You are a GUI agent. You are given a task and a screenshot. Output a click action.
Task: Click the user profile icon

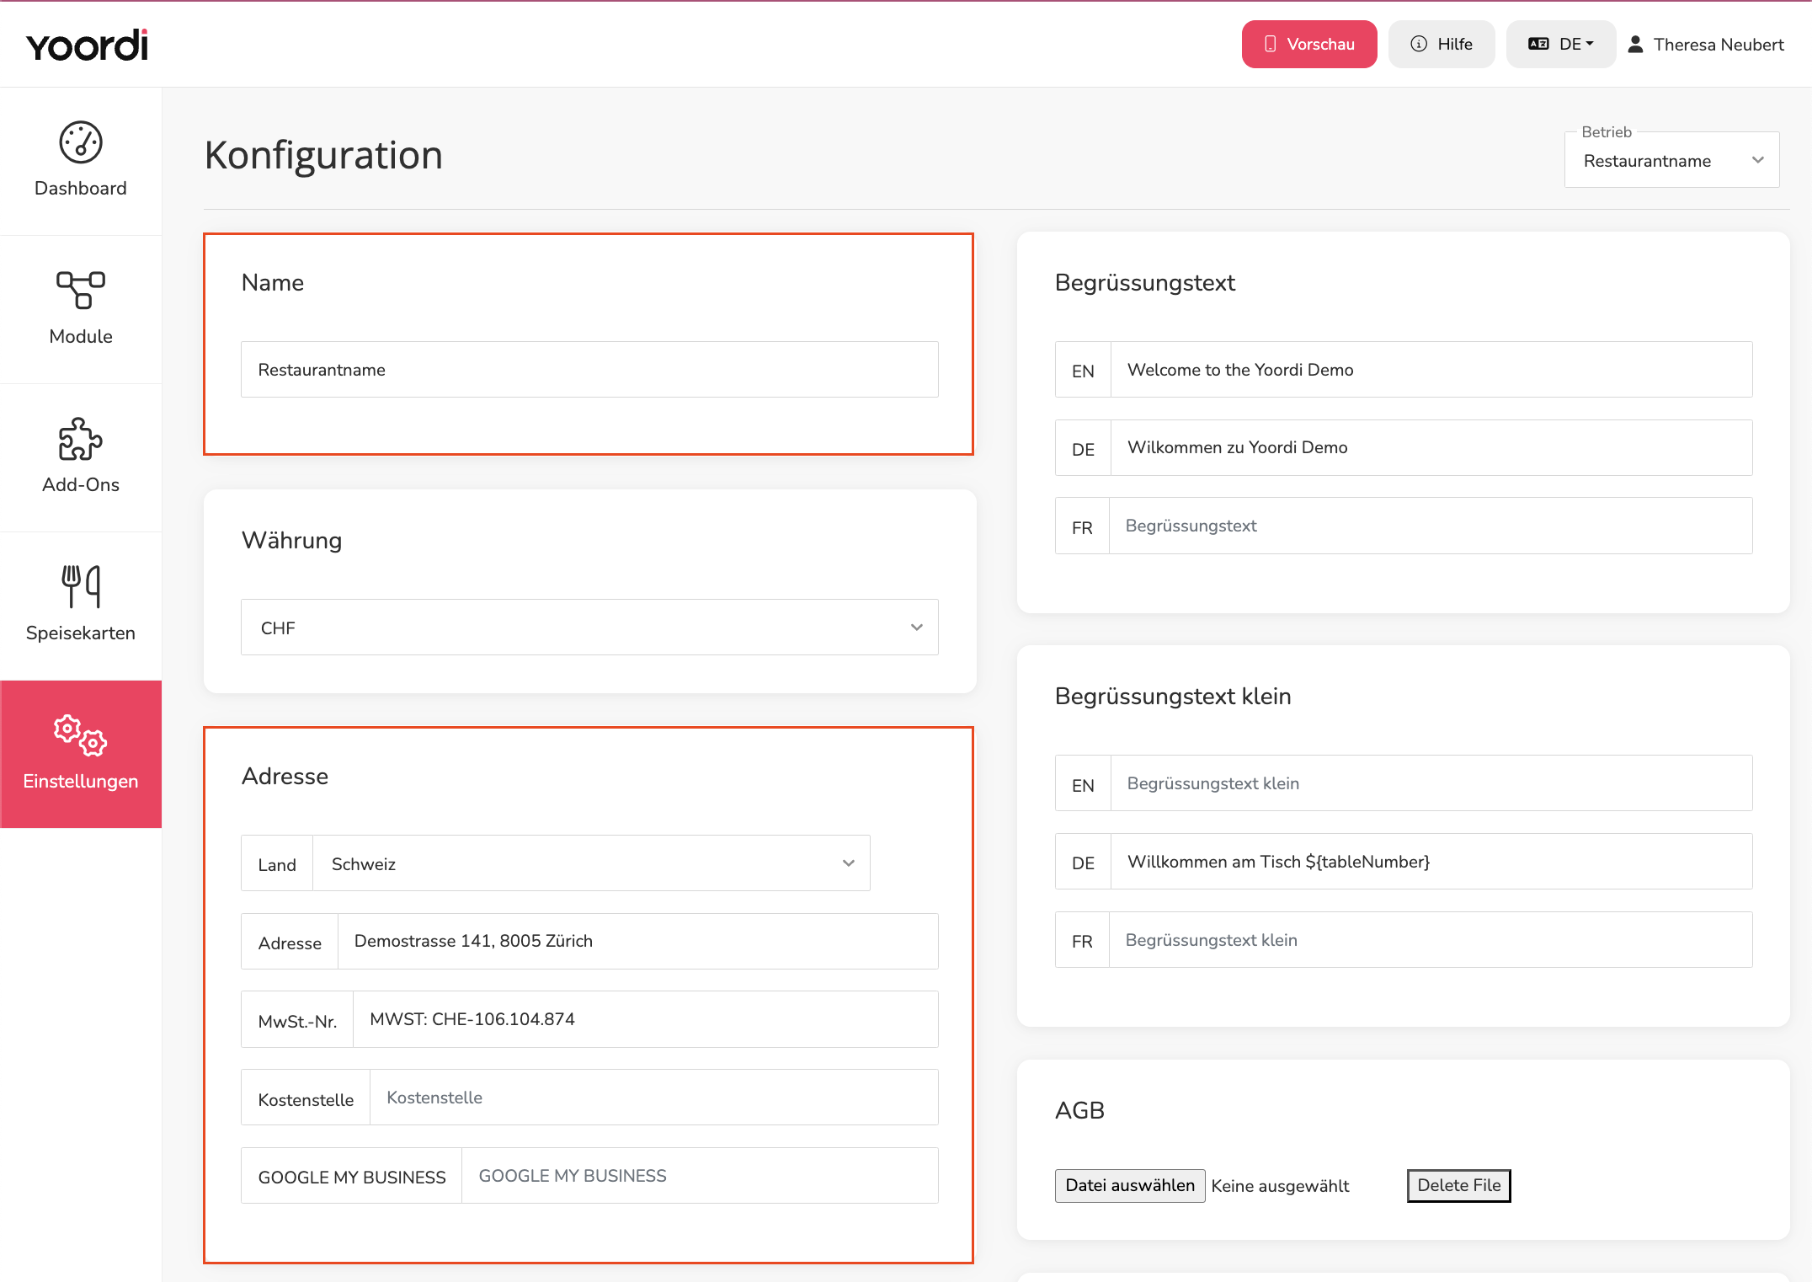pos(1635,45)
